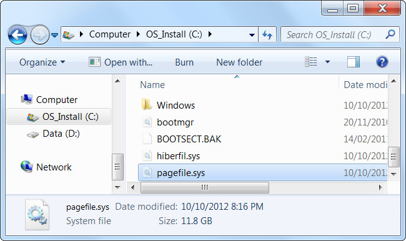The height and width of the screenshot is (241, 406).
Task: Sort by the Name column header
Action: (x=152, y=85)
